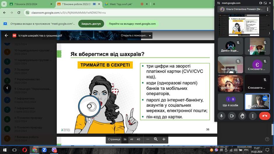Click Перейти на вкладку: meet.google.com
This screenshot has width=274, height=154.
(132, 24)
